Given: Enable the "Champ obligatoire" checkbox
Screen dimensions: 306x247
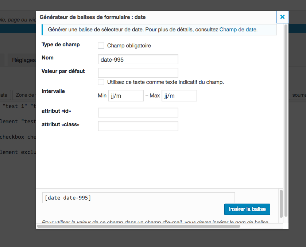Looking at the screenshot, I should [101, 45].
